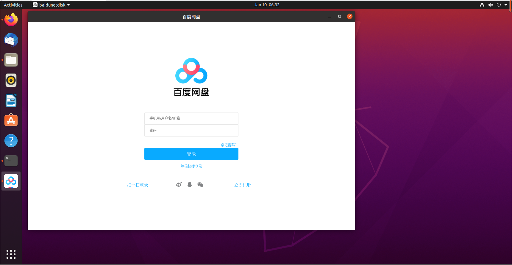Click the Weibo login icon
This screenshot has height=265, width=512.
pyautogui.click(x=179, y=185)
